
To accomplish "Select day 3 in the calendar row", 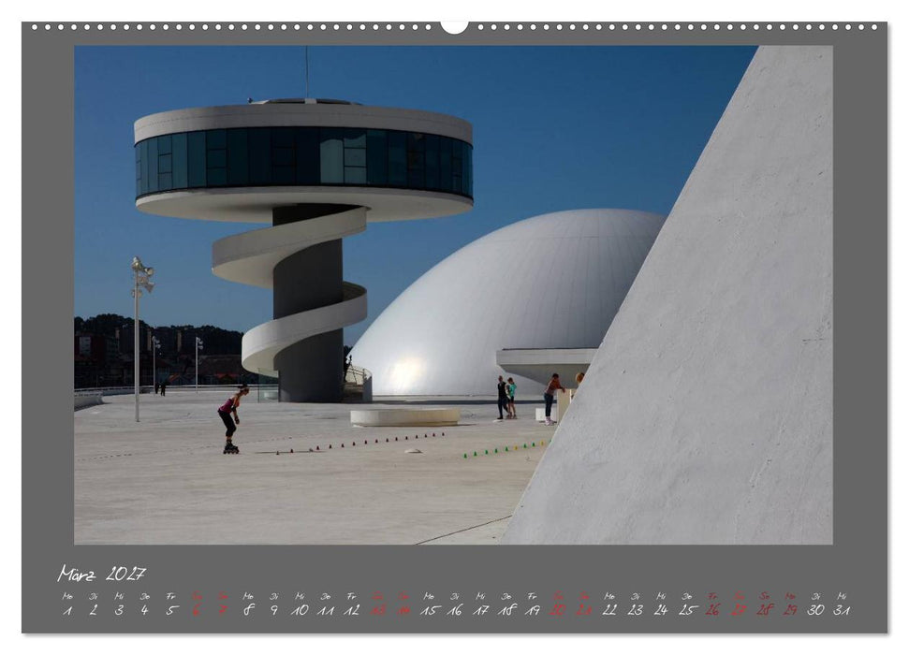I will point(119,610).
